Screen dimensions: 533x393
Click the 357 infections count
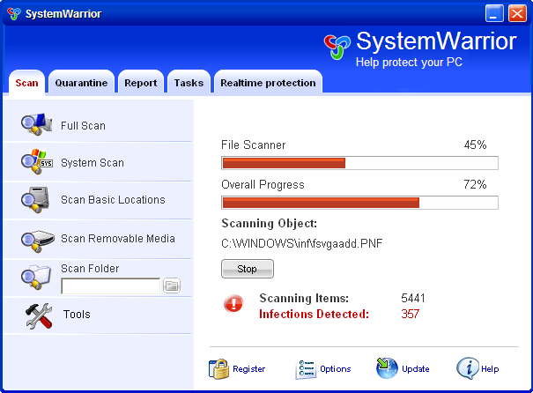click(410, 314)
